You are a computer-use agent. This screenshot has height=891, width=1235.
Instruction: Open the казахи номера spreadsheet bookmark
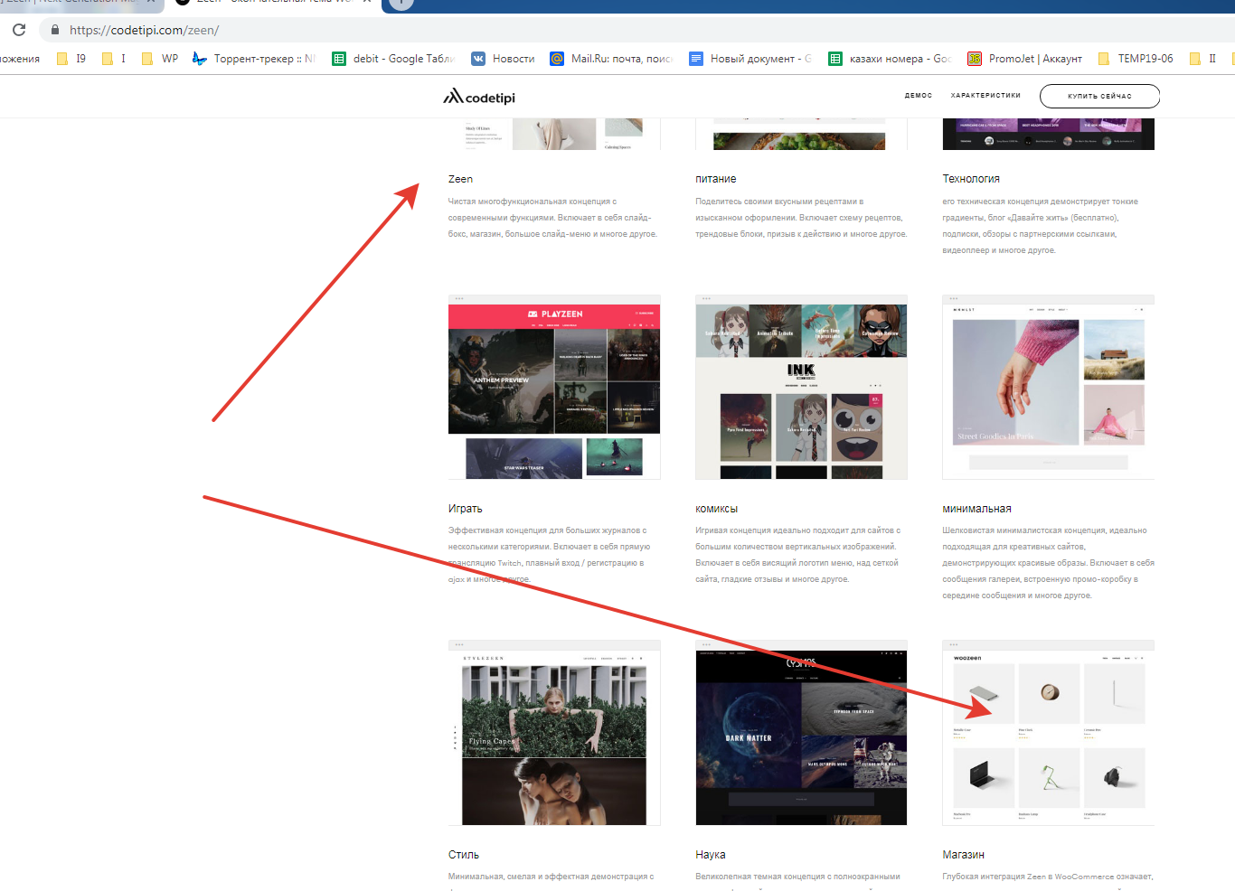(890, 59)
